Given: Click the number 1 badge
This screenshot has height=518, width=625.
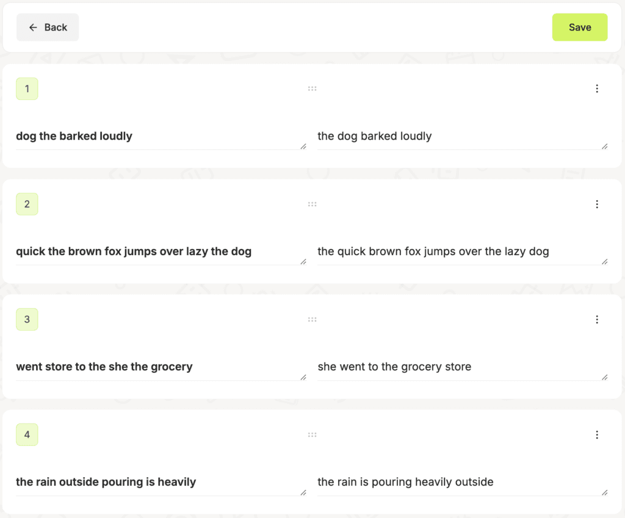Looking at the screenshot, I should [x=27, y=88].
